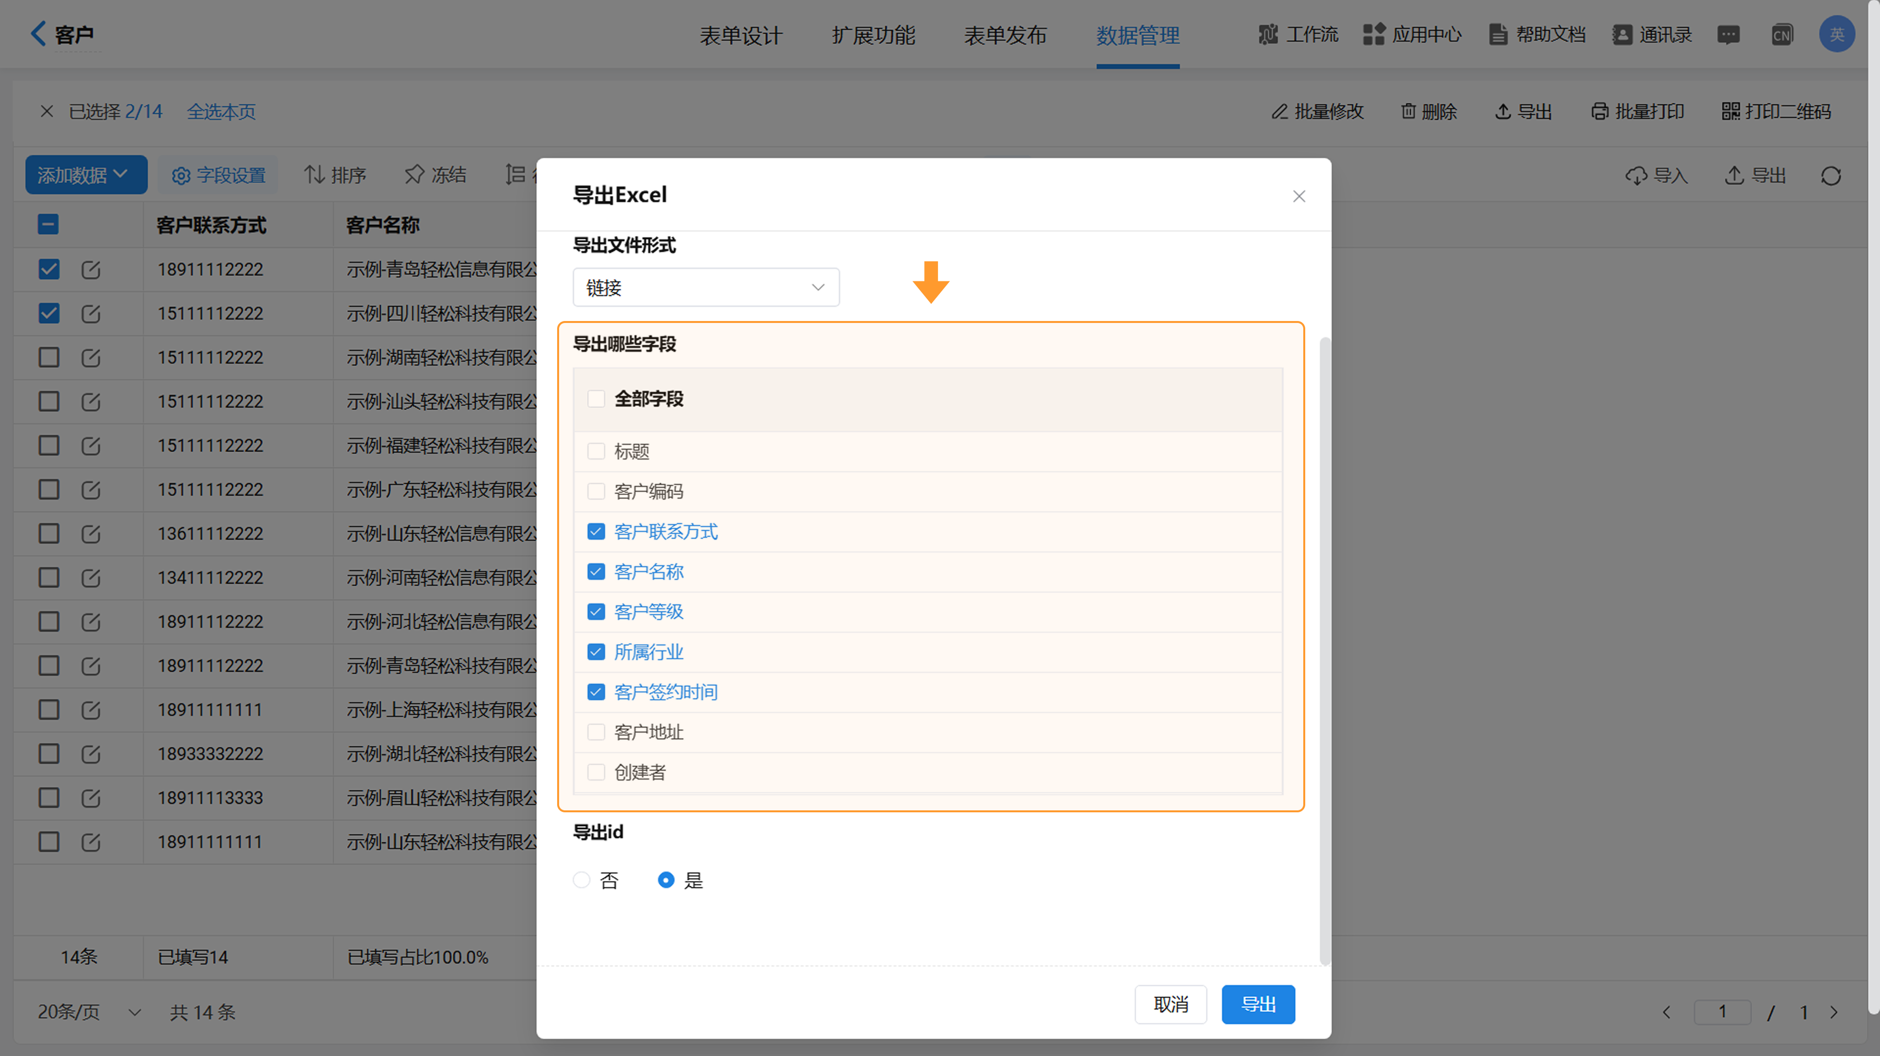Click 取消 button in dialog
Viewport: 1880px width, 1056px height.
tap(1171, 1005)
